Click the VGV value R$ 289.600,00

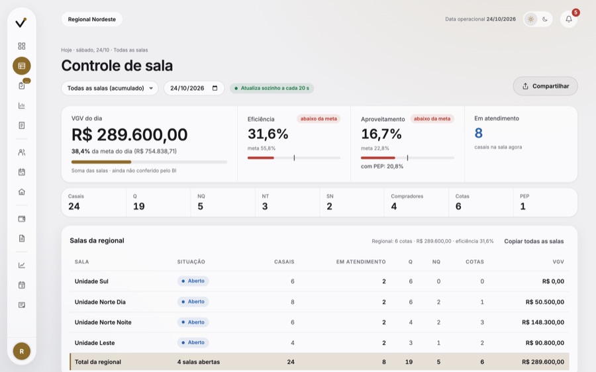130,134
